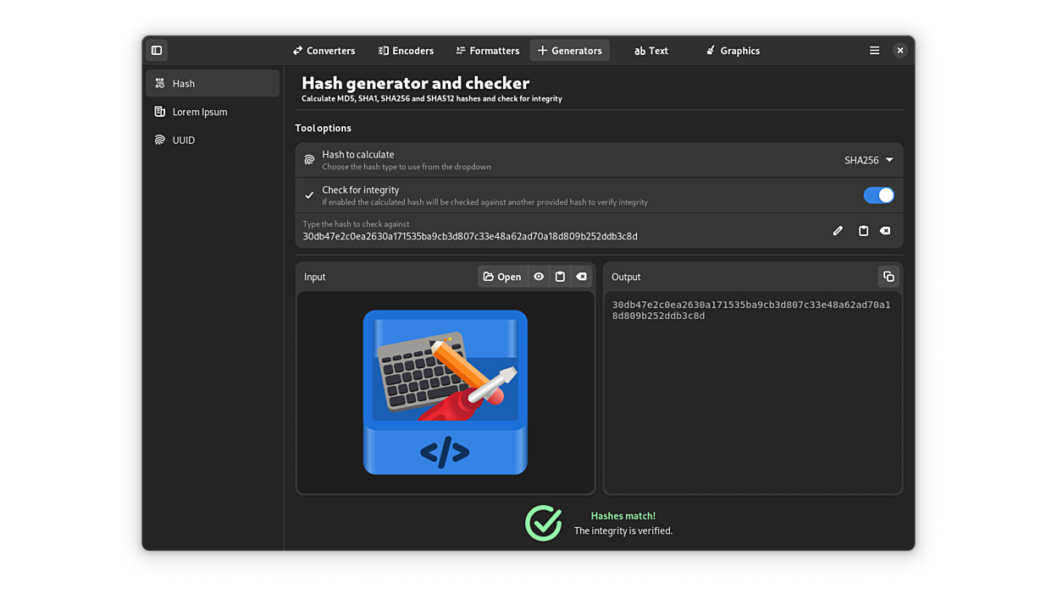1057x594 pixels.
Task: Copy the output hash to clipboard
Action: click(x=888, y=276)
